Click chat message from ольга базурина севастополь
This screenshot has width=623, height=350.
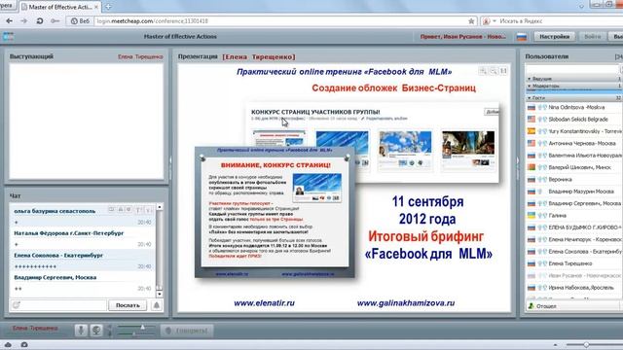[x=82, y=216]
